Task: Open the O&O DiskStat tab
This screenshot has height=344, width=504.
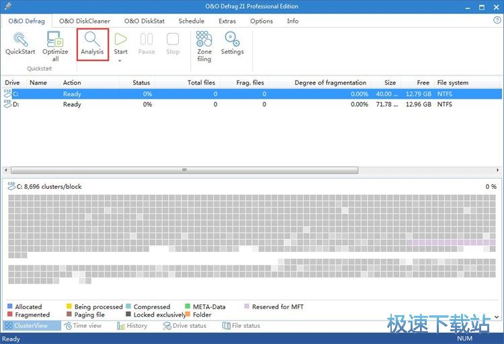Action: click(x=144, y=21)
